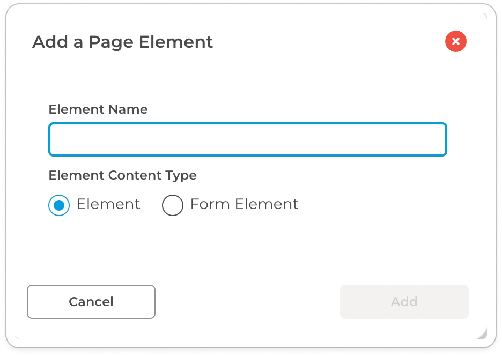Select the Element radio button
The image size is (502, 356).
coord(59,205)
